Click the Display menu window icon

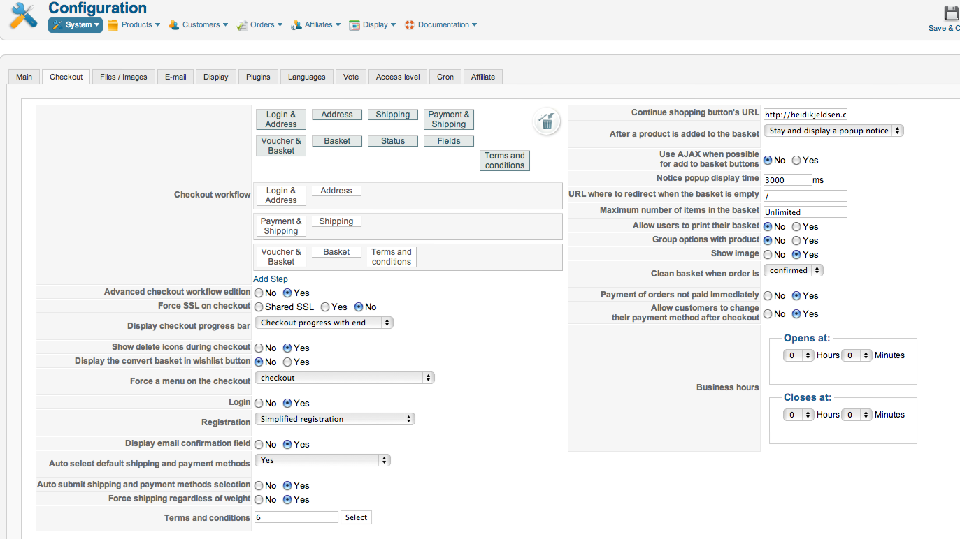354,25
